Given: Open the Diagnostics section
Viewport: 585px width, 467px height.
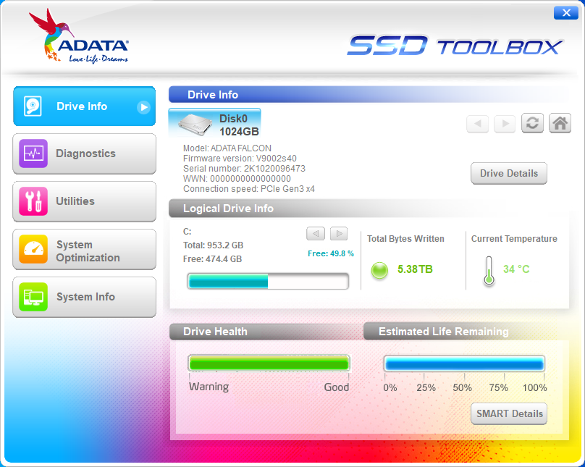Looking at the screenshot, I should [84, 153].
